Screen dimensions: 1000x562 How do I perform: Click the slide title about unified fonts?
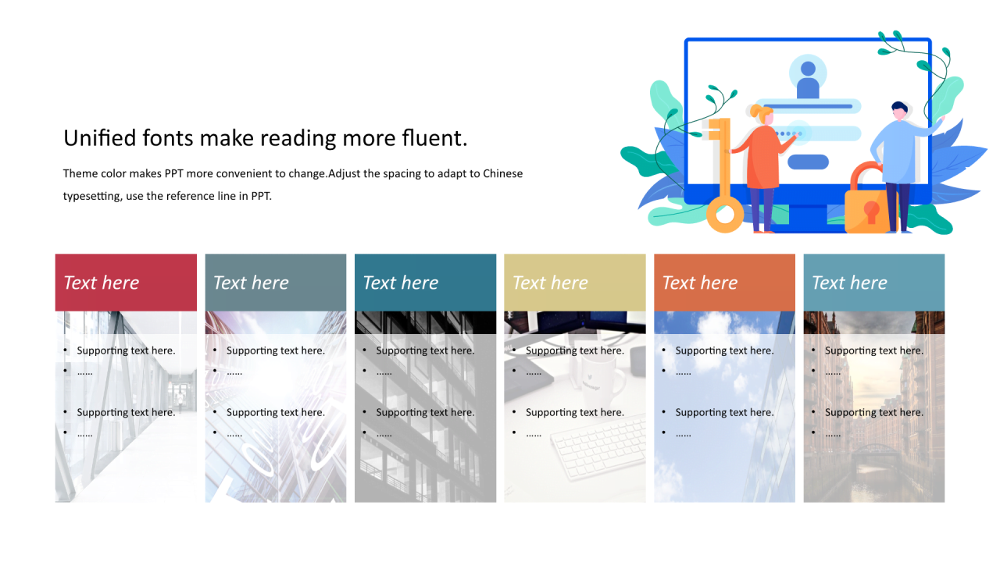point(266,138)
